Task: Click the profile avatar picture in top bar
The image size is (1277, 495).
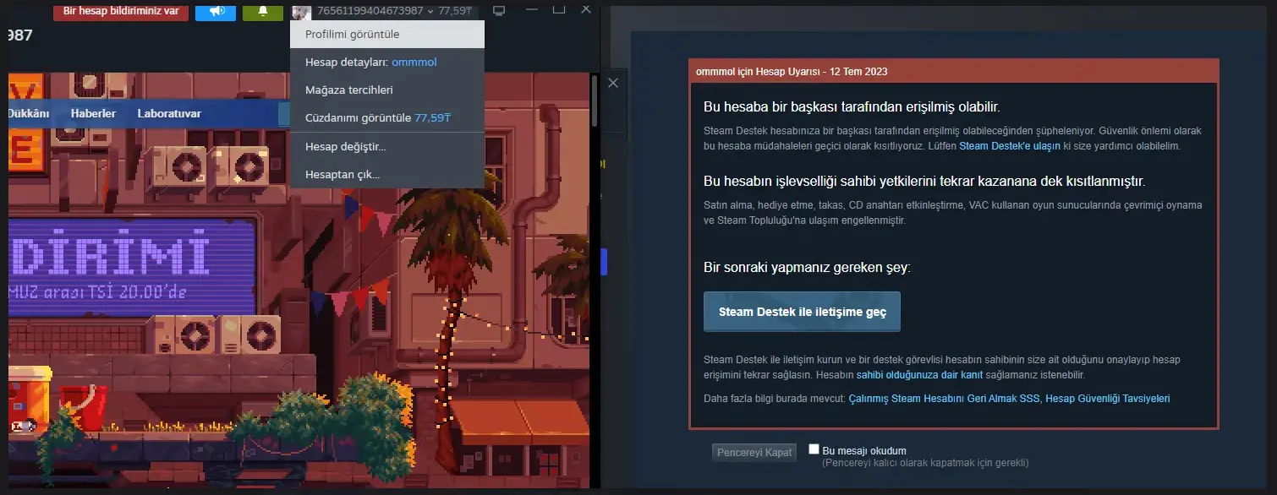Action: [301, 11]
